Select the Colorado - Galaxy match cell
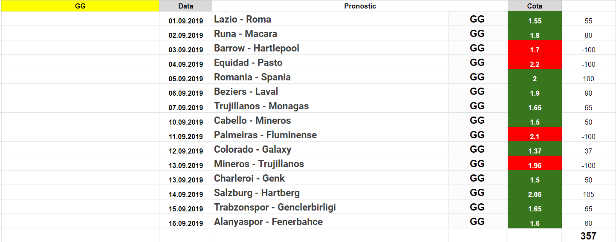 [330, 149]
